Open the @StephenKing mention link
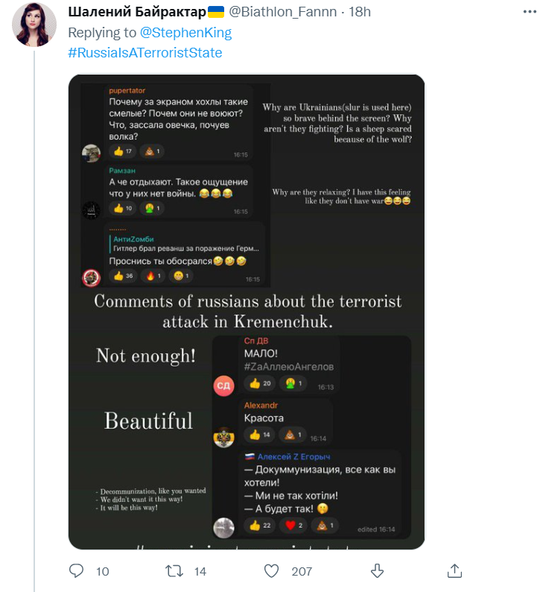543x592 pixels. (185, 33)
